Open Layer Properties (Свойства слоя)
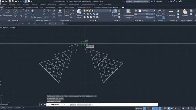196x110 pixels. tap(79, 14)
